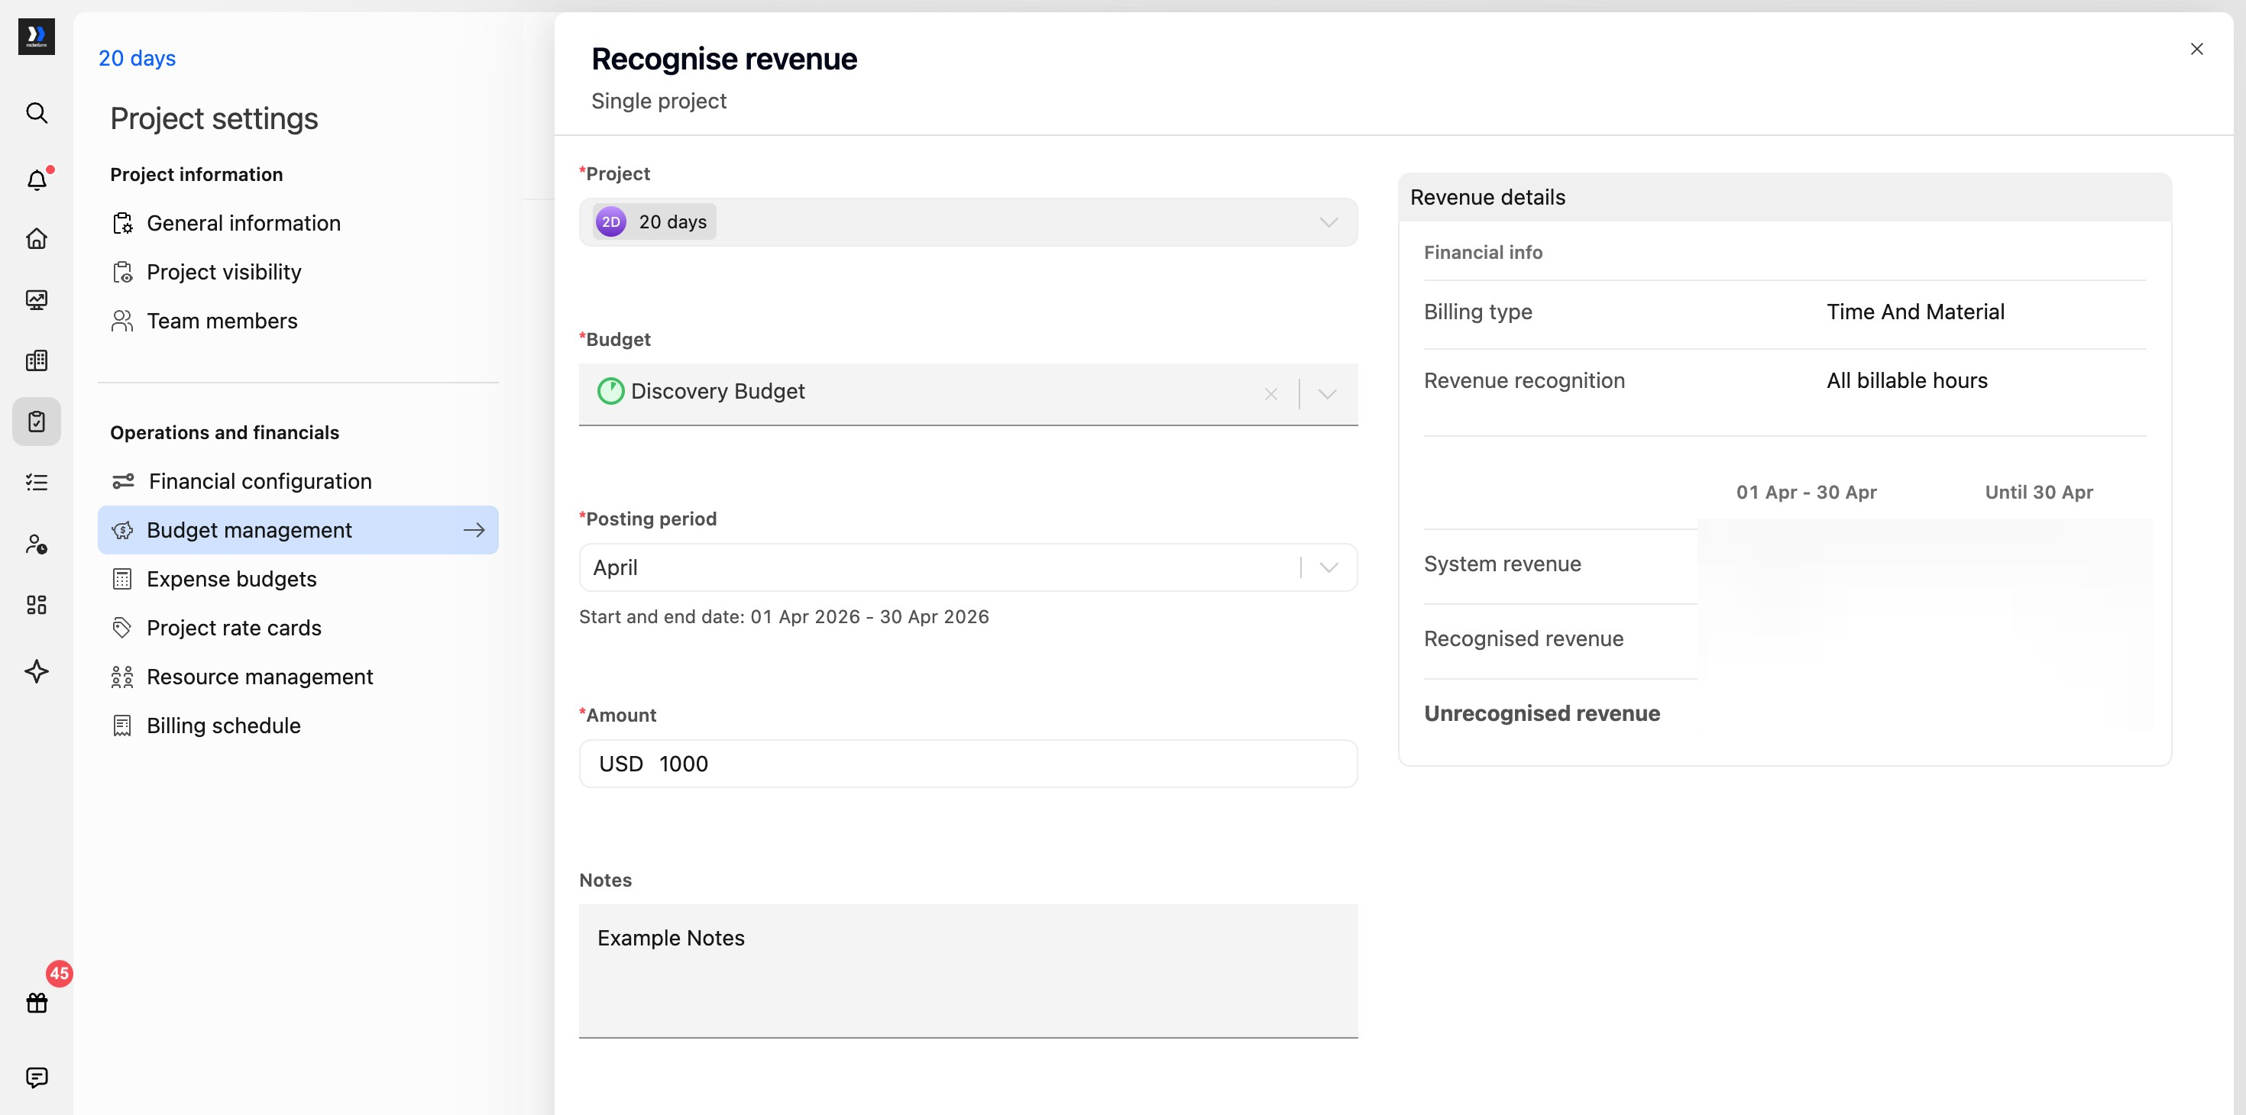Open Project visibility settings

[298, 272]
